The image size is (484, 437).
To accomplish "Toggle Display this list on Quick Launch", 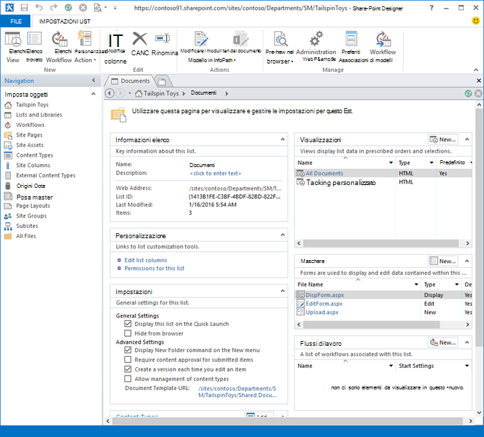I will click(128, 324).
